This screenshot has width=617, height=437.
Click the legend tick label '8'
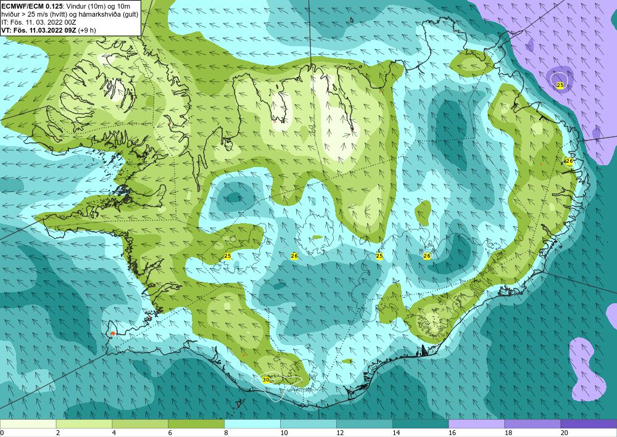[x=226, y=433]
